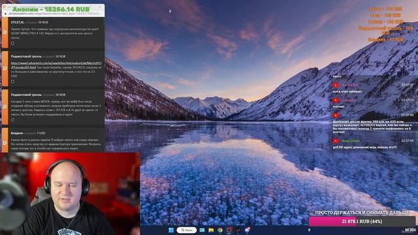Image resolution: width=418 pixels, height=235 pixels.
Task: Open the round dark app with red badge
Action: 229,230
